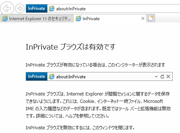Focus the about:InPrivate address field

[x=114, y=8]
